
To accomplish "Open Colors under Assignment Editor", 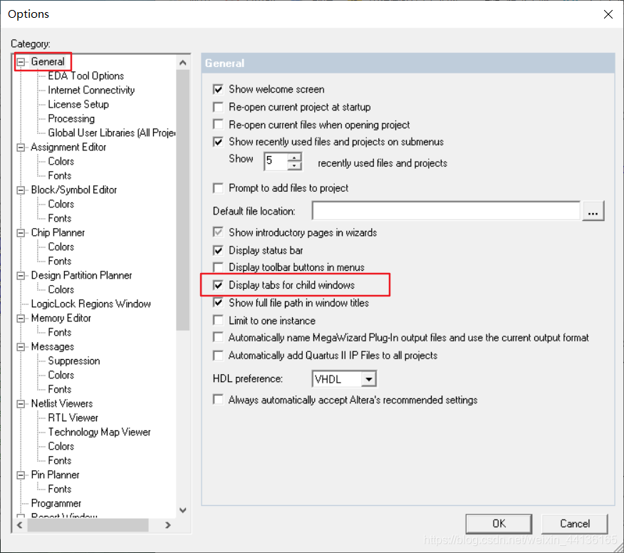I will pyautogui.click(x=61, y=162).
